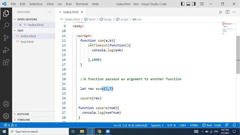Click the code minimap preview
The width and height of the screenshot is (240, 135).
coord(228,28)
